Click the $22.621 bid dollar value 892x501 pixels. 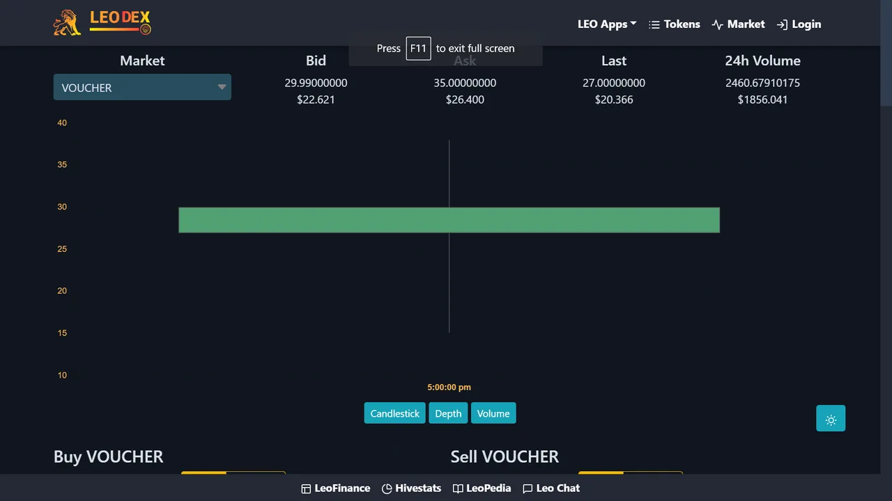click(316, 100)
